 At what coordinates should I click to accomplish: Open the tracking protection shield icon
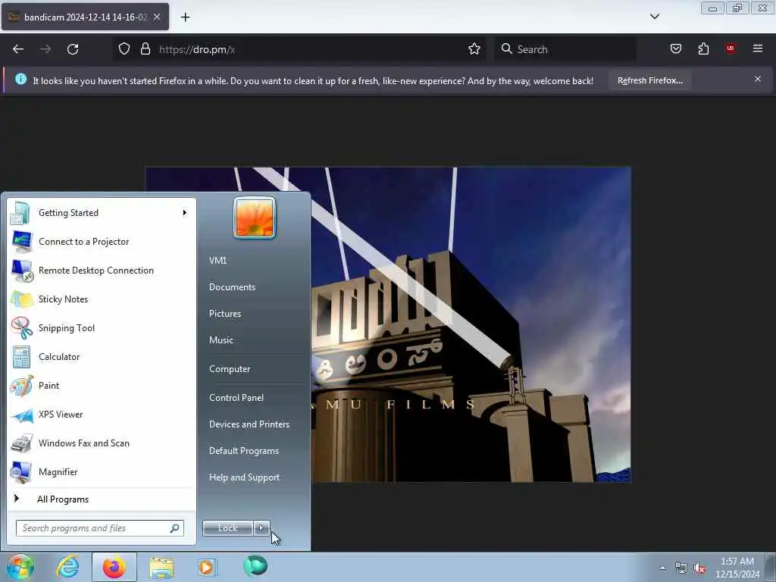tap(124, 49)
